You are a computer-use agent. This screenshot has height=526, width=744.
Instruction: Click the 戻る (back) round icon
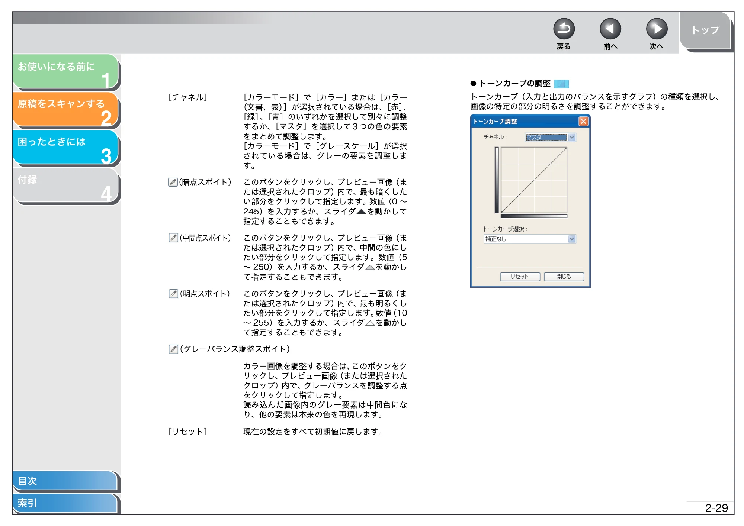(x=564, y=29)
